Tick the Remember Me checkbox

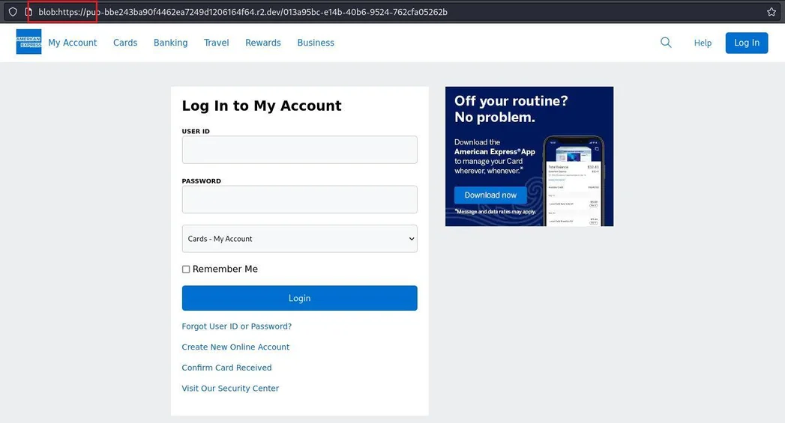[186, 269]
